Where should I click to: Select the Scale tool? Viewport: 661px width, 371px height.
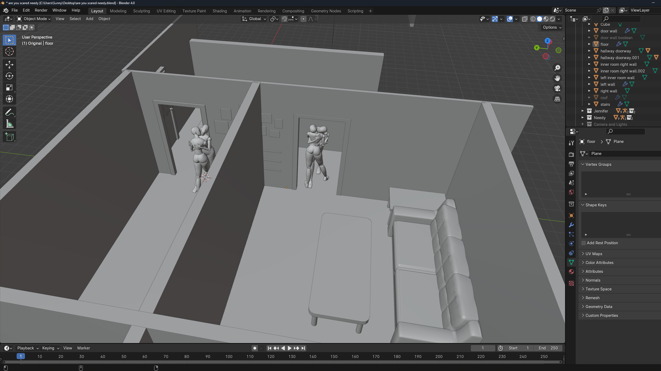(x=10, y=88)
